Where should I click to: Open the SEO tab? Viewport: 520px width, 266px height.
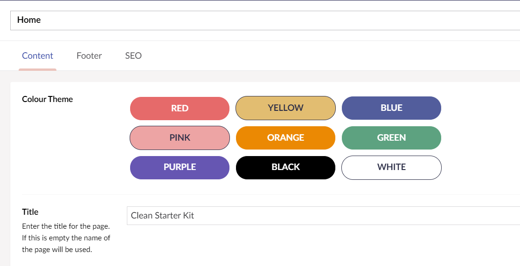click(133, 55)
